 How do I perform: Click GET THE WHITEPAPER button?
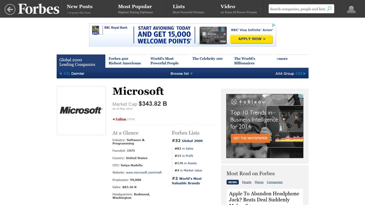(250, 138)
